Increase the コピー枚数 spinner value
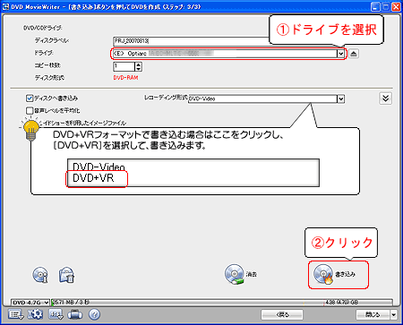 click(138, 64)
